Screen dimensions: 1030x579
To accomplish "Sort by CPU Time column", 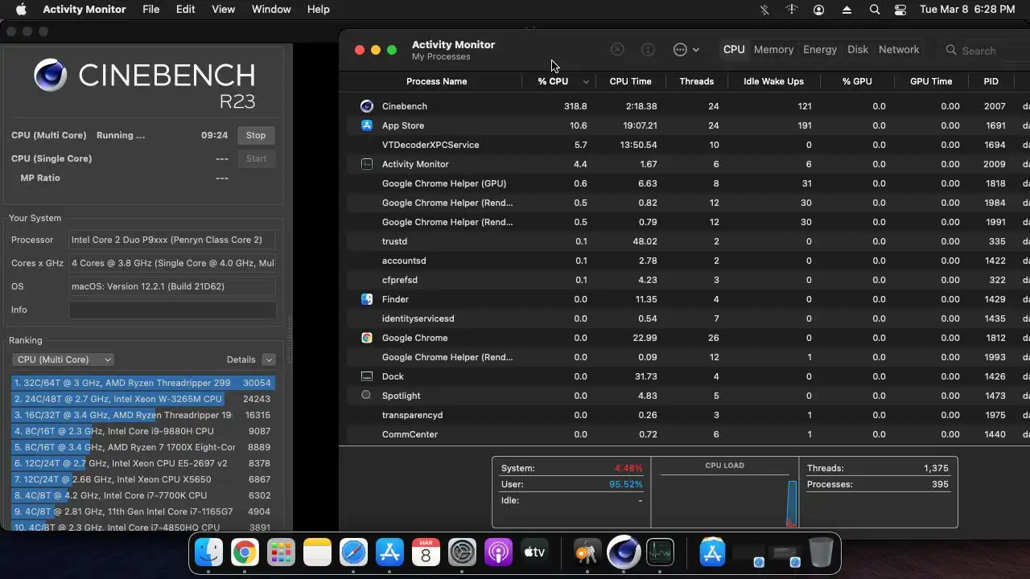I will click(630, 81).
